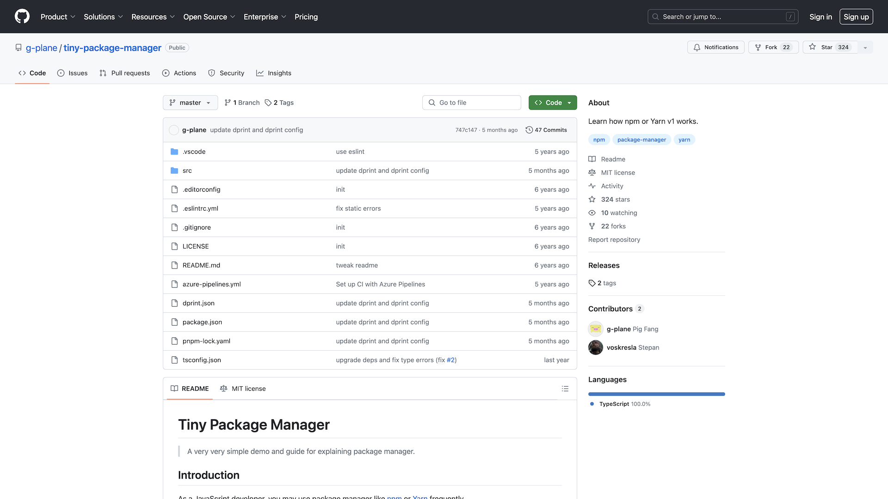View the Insights tab
This screenshot has width=888, height=499.
coord(274,73)
